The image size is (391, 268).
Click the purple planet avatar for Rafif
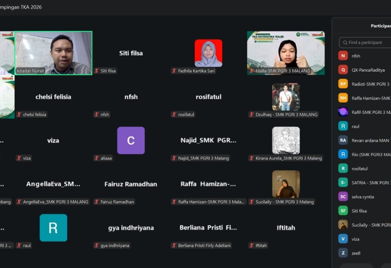pyautogui.click(x=343, y=112)
